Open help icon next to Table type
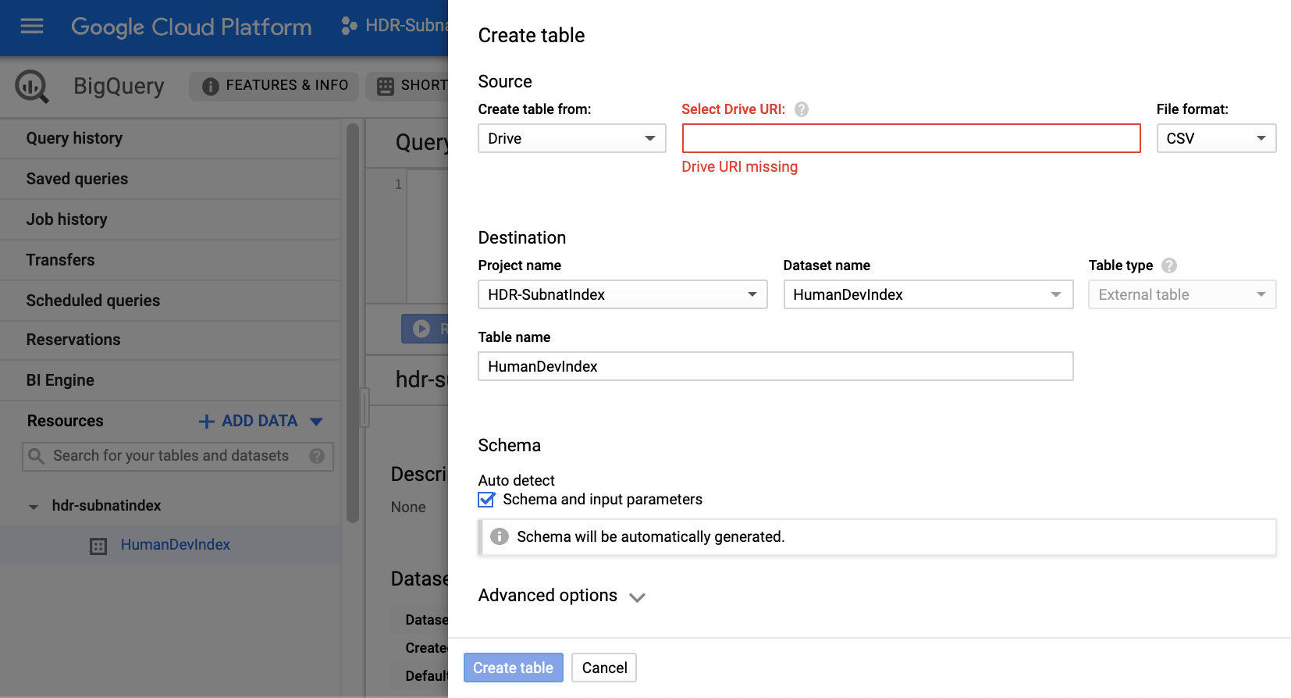1291x698 pixels. click(x=1169, y=265)
